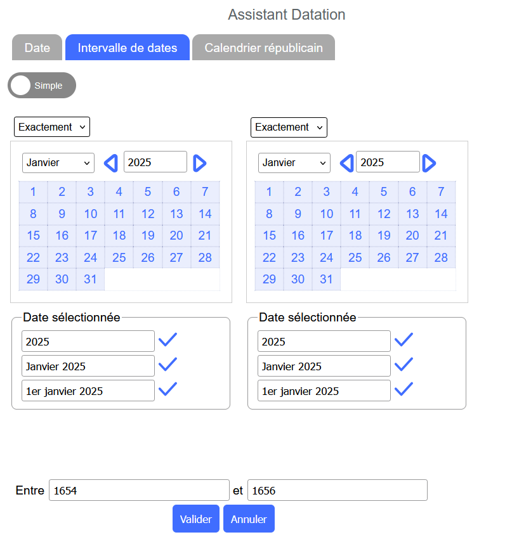The height and width of the screenshot is (556, 512).
Task: Select day 31 in right calendar
Action: coord(326,279)
